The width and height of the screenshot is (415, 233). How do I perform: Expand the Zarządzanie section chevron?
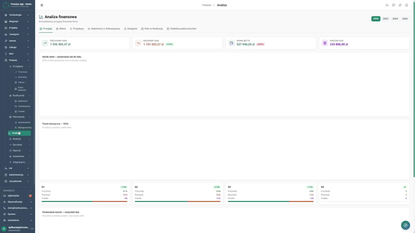(x=28, y=181)
